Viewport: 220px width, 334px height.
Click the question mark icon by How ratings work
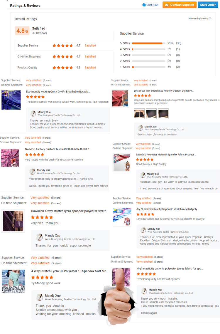(x=210, y=19)
